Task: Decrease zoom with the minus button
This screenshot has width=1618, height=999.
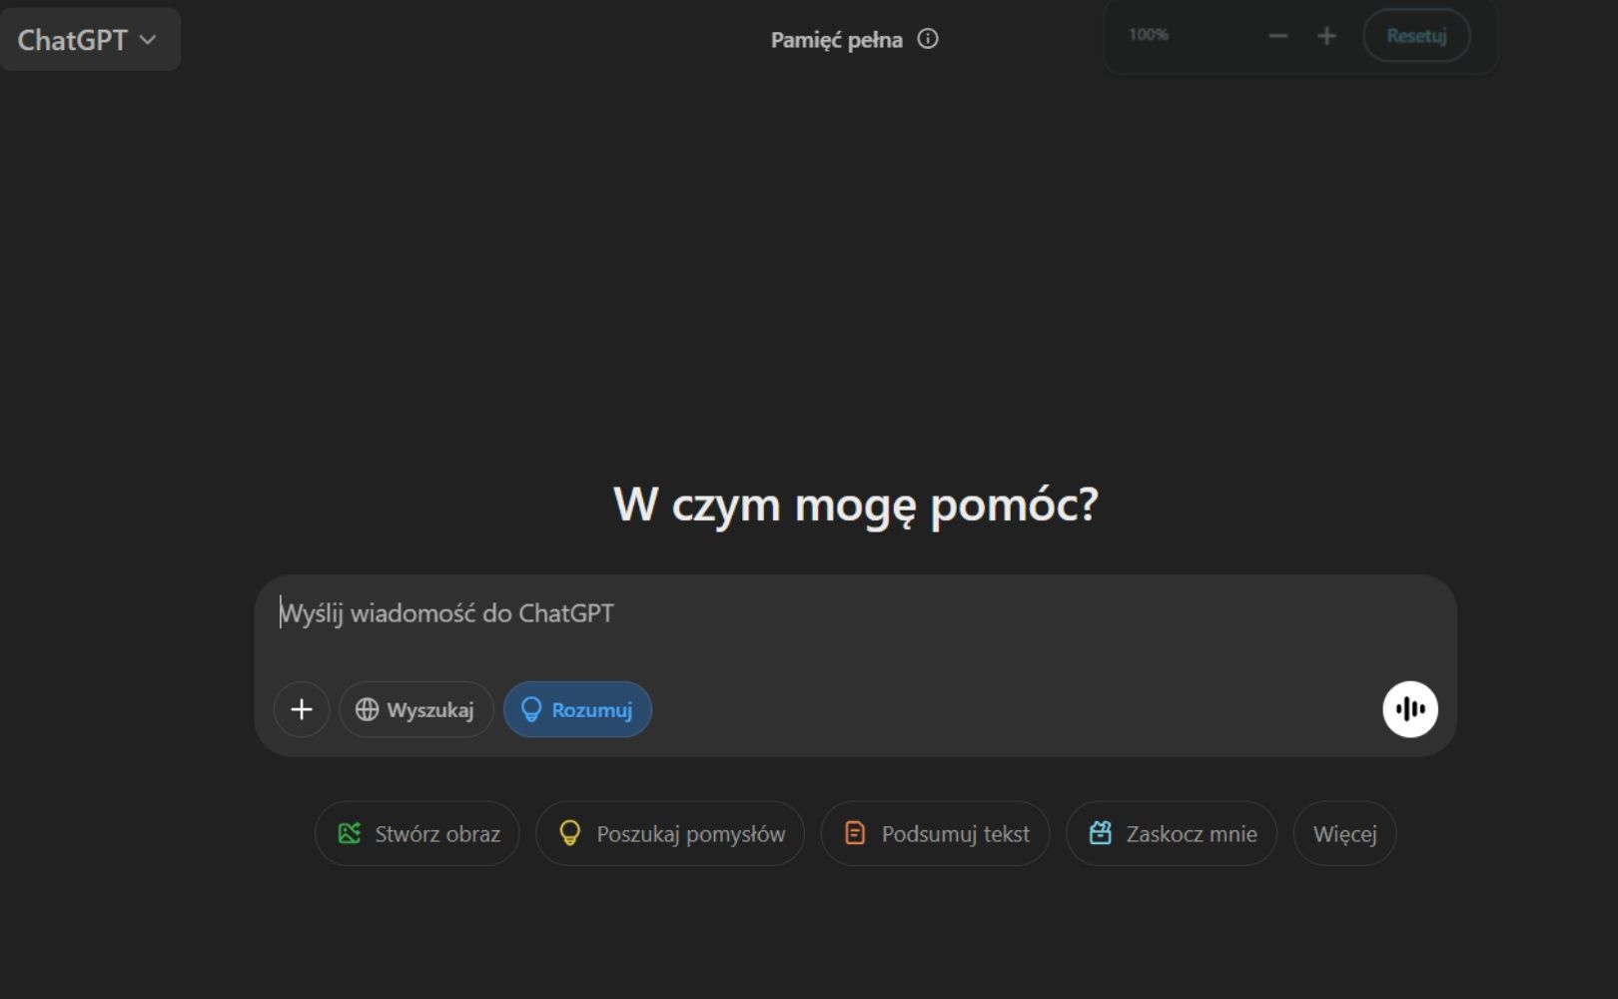Action: coord(1277,36)
